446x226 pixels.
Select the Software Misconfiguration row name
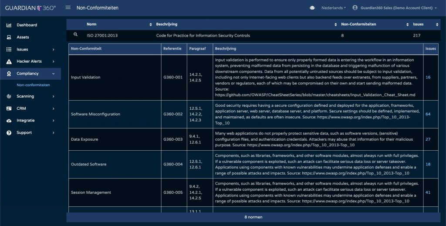(x=95, y=114)
